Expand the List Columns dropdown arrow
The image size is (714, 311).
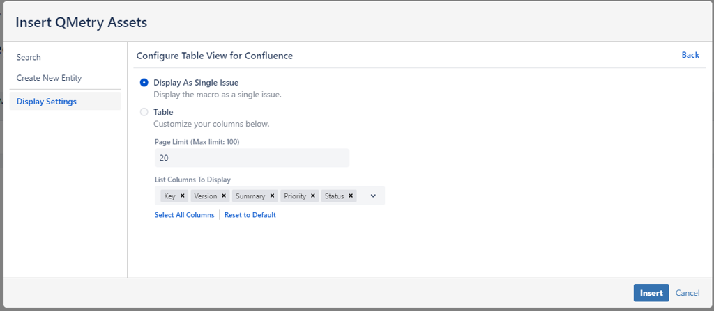tap(373, 196)
